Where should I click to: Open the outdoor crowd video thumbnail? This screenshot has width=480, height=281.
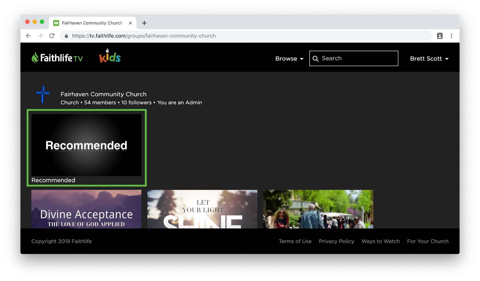(x=318, y=209)
